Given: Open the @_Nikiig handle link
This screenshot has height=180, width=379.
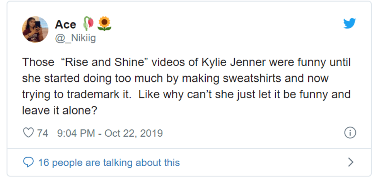Looking at the screenshot, I should [x=75, y=38].
